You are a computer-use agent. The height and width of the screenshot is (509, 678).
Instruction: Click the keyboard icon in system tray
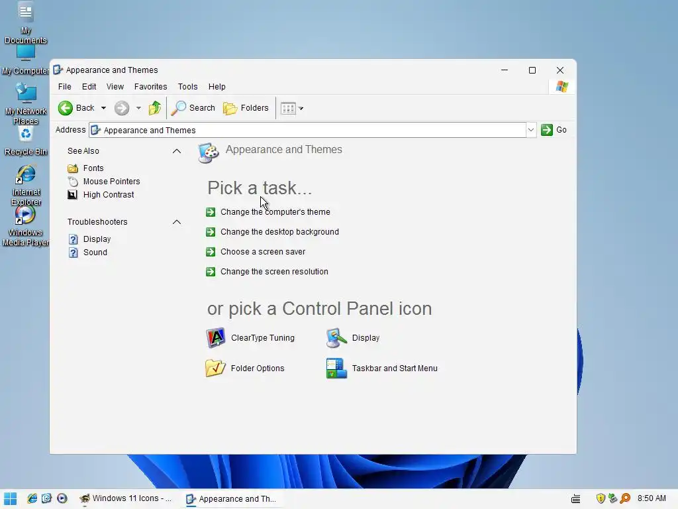(576, 499)
